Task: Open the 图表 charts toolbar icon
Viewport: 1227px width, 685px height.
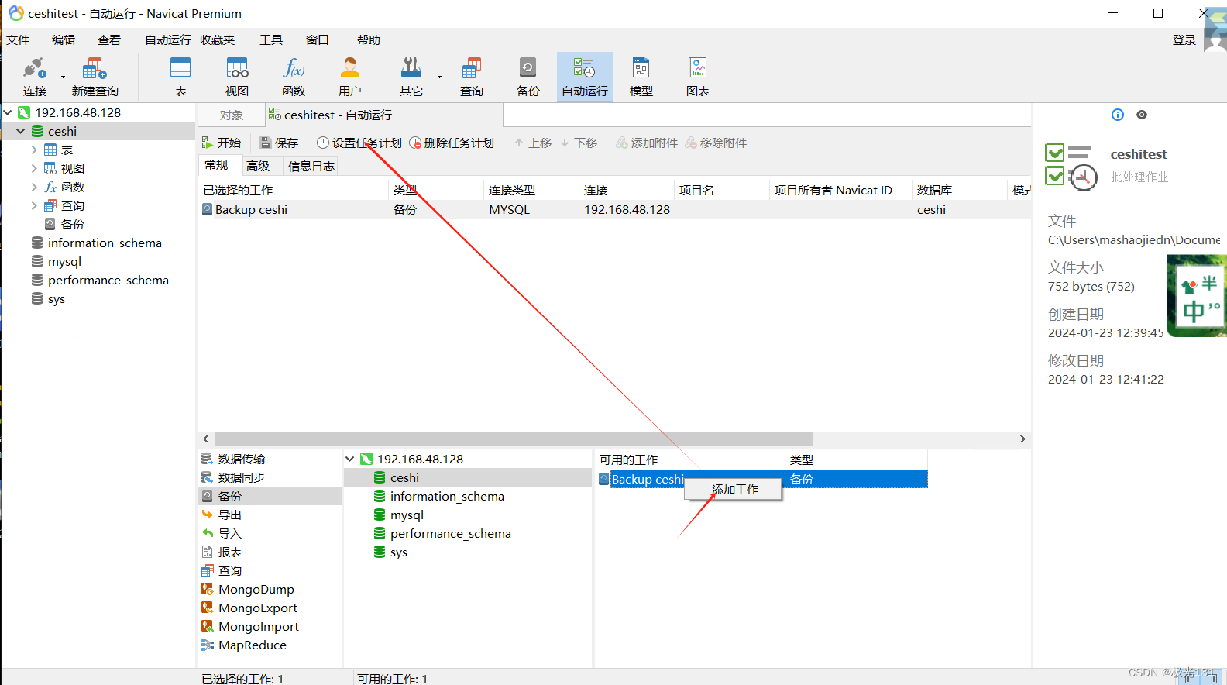Action: (x=698, y=77)
